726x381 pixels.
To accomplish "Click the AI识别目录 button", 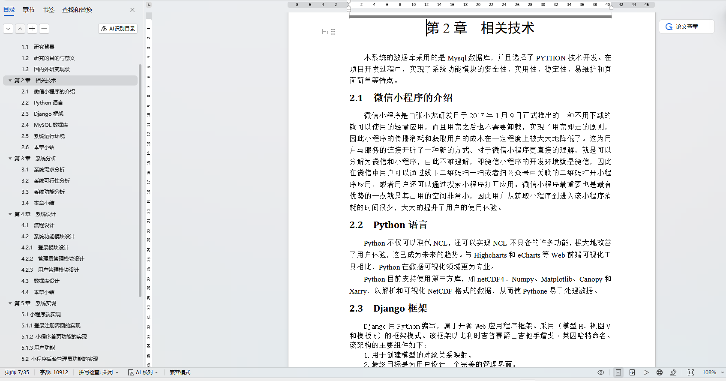I will (118, 29).
